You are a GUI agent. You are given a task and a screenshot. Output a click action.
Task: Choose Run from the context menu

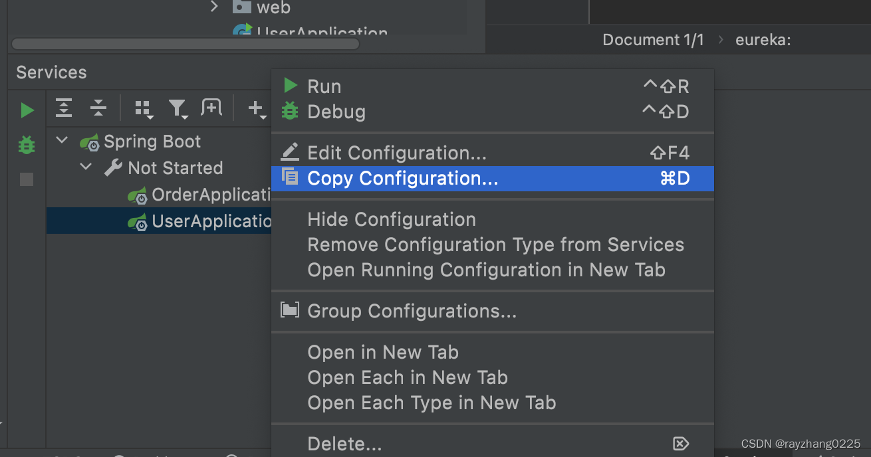coord(493,86)
